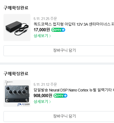Click the 5.11. 21:12 주문 order date
This screenshot has width=114, height=123.
(45, 84)
